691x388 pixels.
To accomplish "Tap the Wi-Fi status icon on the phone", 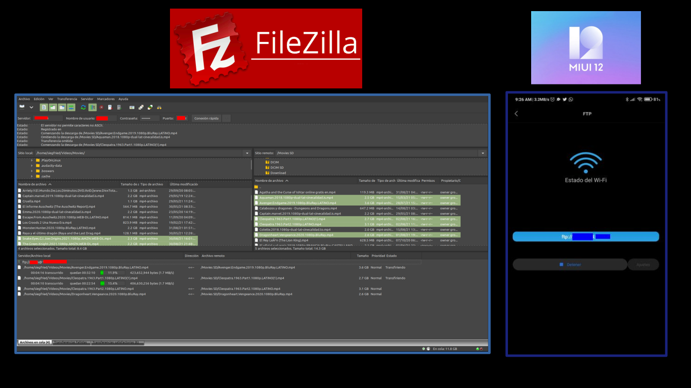I will 586,162.
